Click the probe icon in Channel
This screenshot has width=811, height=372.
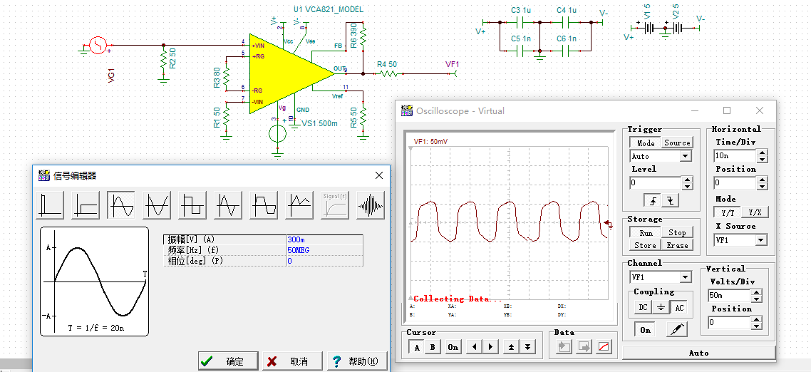tap(676, 329)
